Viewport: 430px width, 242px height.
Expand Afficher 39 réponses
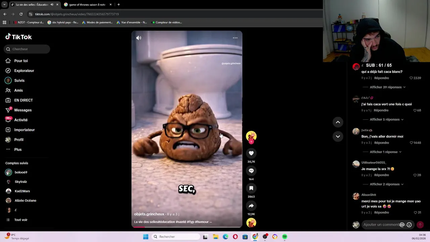click(388, 87)
